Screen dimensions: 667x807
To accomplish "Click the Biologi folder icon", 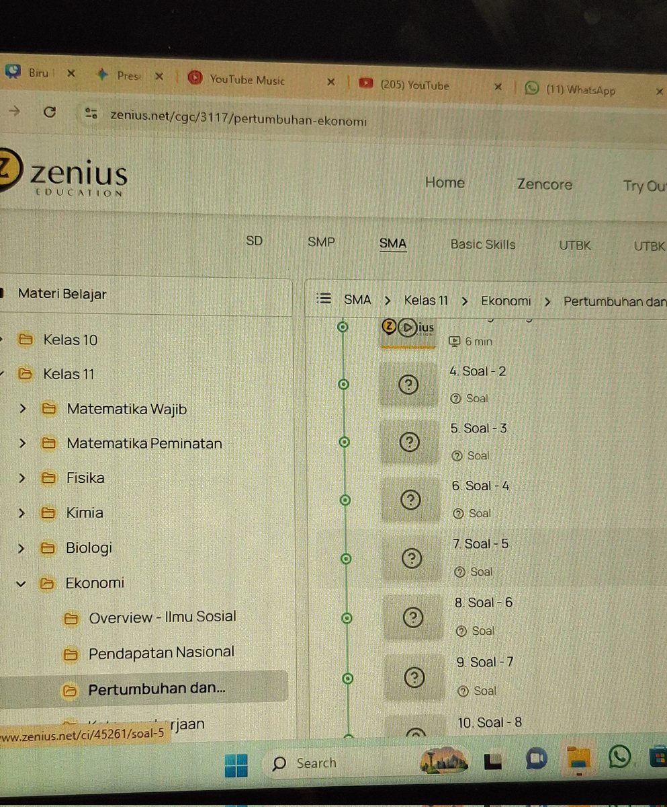I will pyautogui.click(x=48, y=548).
